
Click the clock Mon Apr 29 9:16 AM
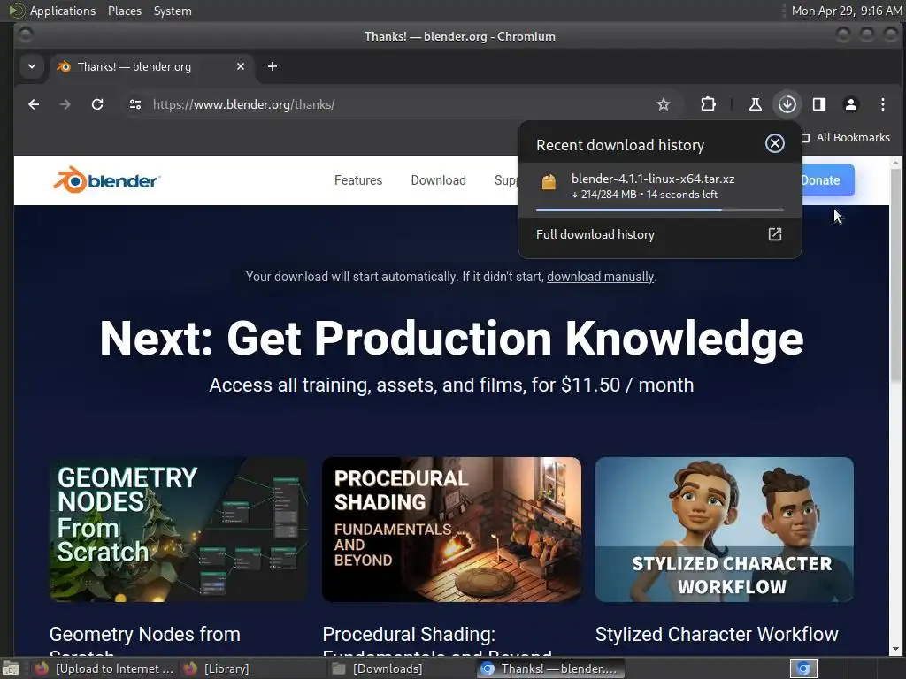847,11
